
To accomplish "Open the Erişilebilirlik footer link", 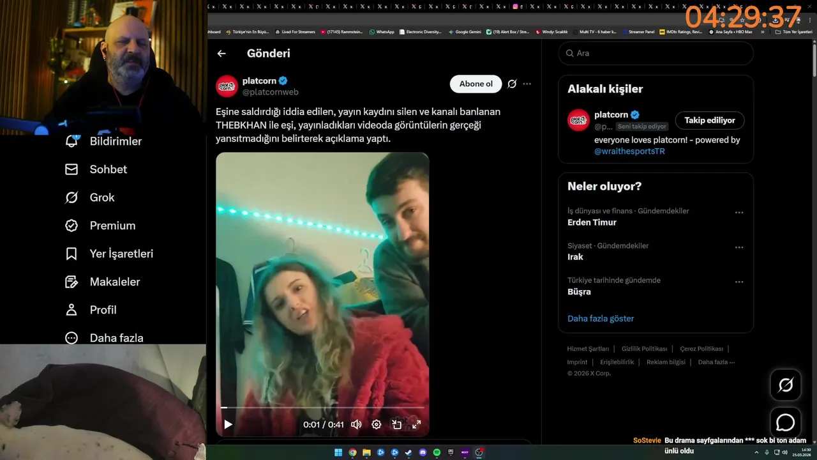I will pos(617,362).
